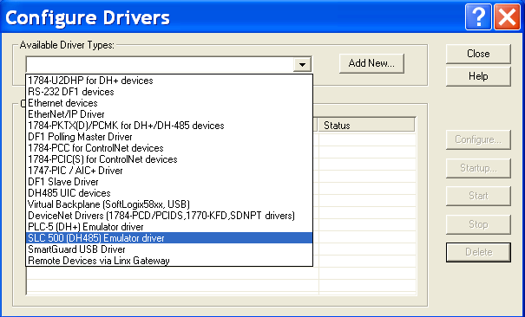Select RS-232 DF1 devices
Image resolution: width=525 pixels, height=317 pixels.
click(x=169, y=92)
